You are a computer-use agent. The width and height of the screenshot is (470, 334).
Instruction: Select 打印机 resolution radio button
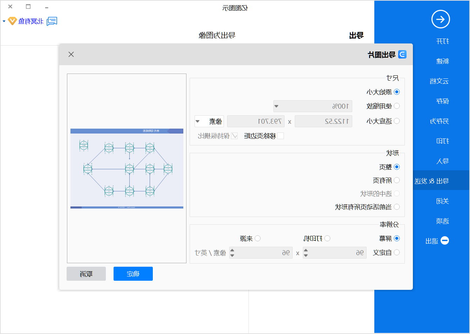[327, 238]
